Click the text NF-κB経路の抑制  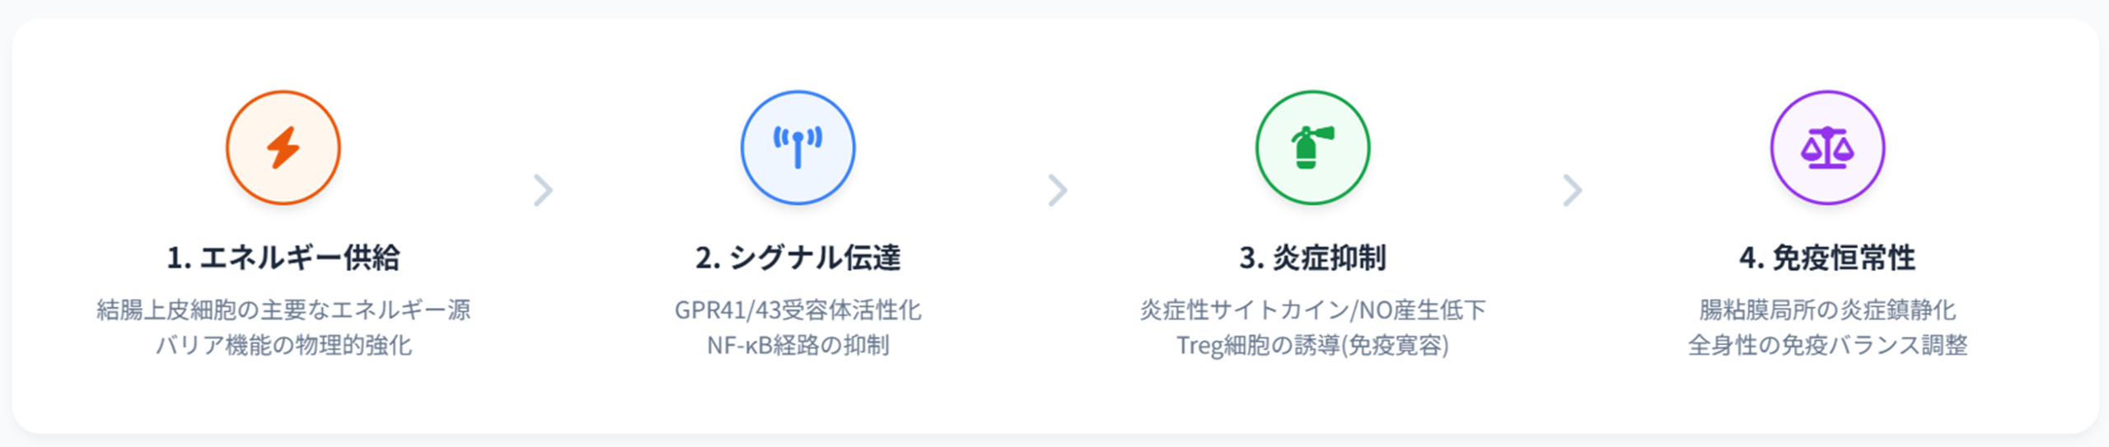(797, 345)
